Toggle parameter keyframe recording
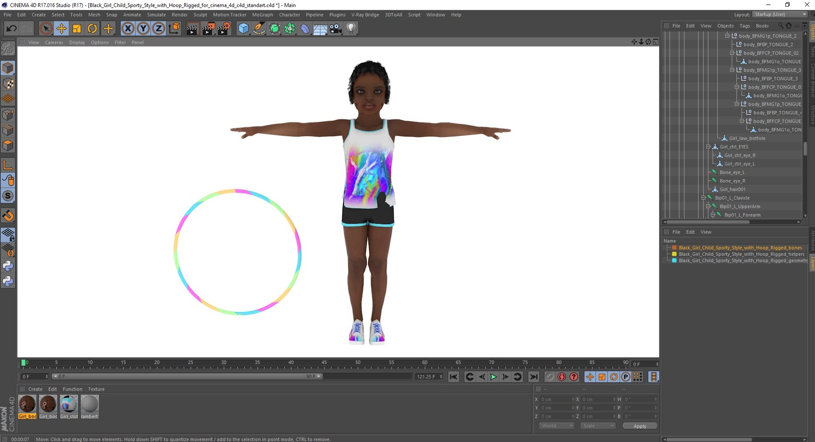Image resolution: width=815 pixels, height=442 pixels. click(x=626, y=377)
